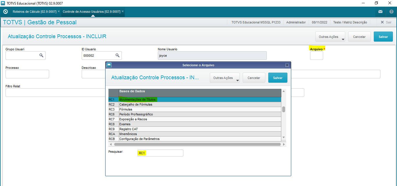Select row RC9 Registro CAT
Screen dimensions: 397x186
(x=195, y=129)
